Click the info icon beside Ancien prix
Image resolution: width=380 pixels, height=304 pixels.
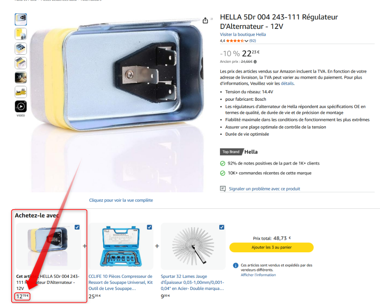(255, 62)
